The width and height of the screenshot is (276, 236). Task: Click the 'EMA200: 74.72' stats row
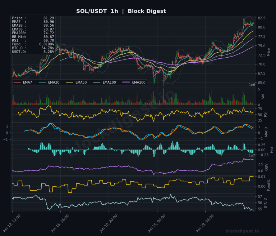[x=33, y=33]
